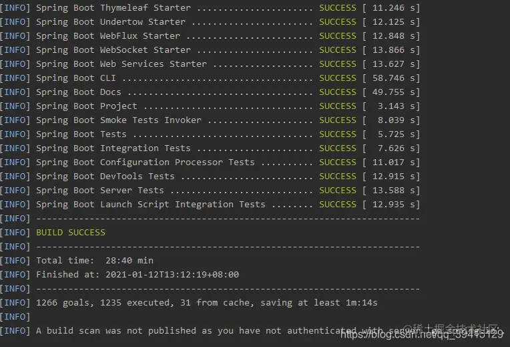Screen dimensions: 510x347
Task: Click Spring Boot DevTools Tests text
Action: (x=105, y=177)
